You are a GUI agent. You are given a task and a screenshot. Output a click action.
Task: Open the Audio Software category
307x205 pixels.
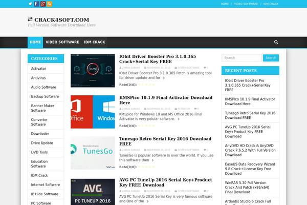(x=43, y=87)
